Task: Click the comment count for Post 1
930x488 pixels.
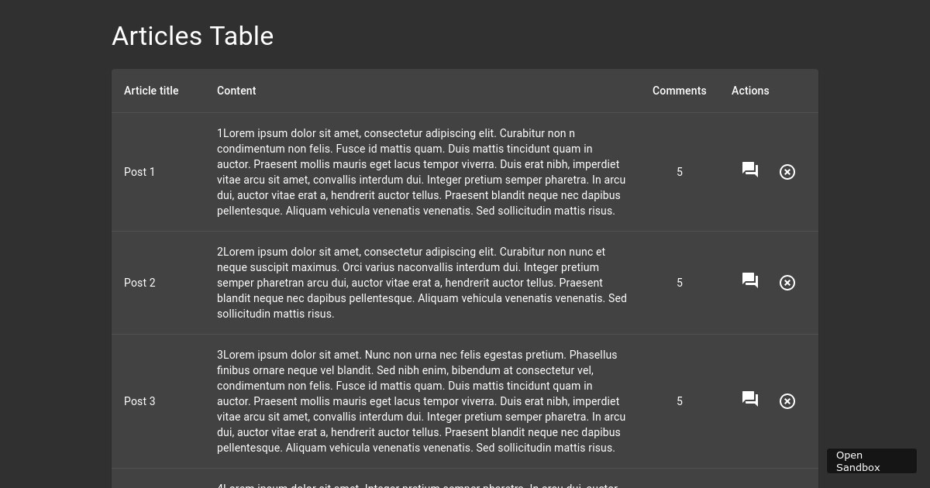Action: 680,172
